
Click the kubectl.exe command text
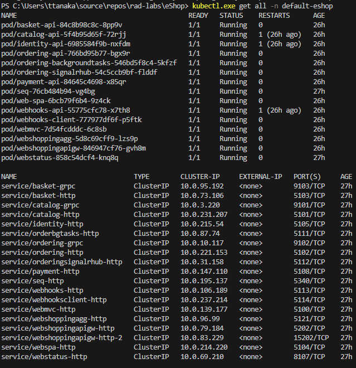pyautogui.click(x=213, y=6)
